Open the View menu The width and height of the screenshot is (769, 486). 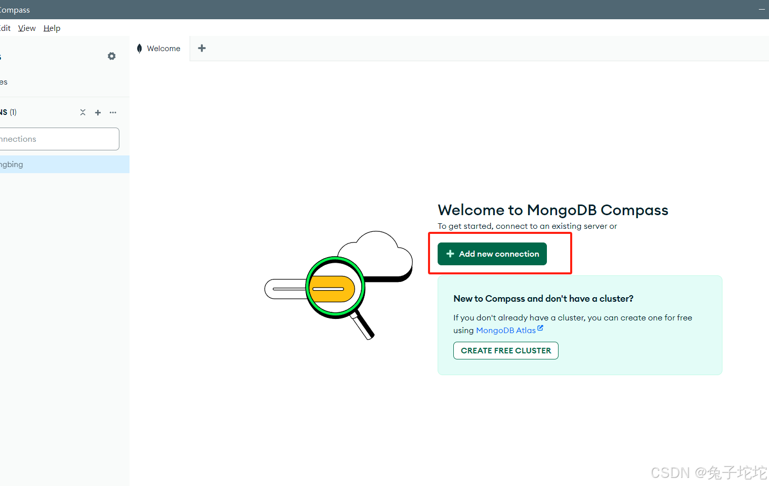click(x=27, y=28)
